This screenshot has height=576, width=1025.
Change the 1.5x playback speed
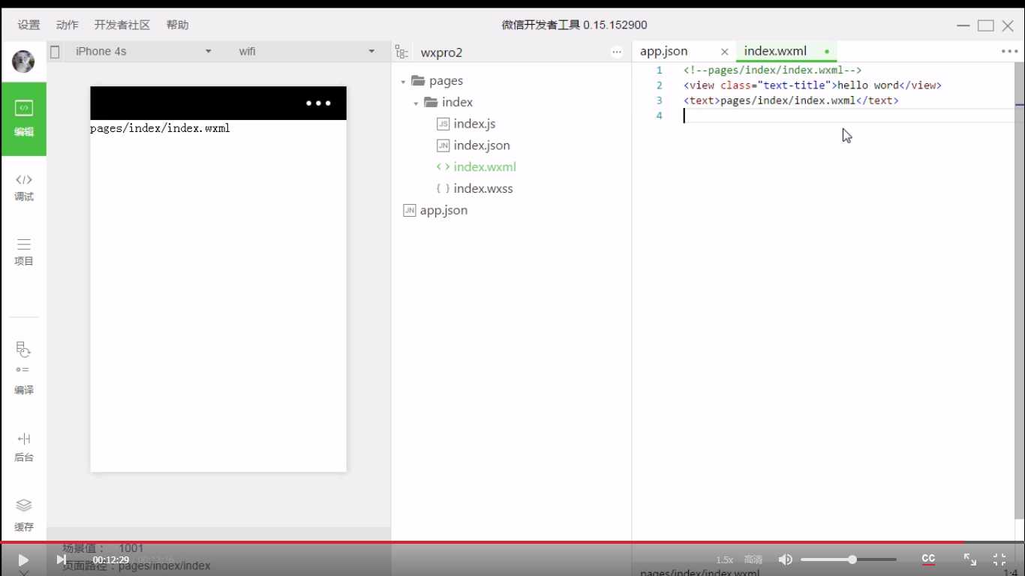click(724, 560)
